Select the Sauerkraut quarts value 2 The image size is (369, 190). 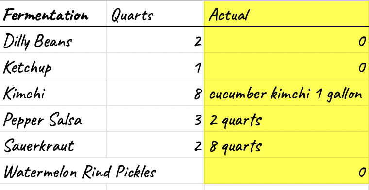point(155,144)
